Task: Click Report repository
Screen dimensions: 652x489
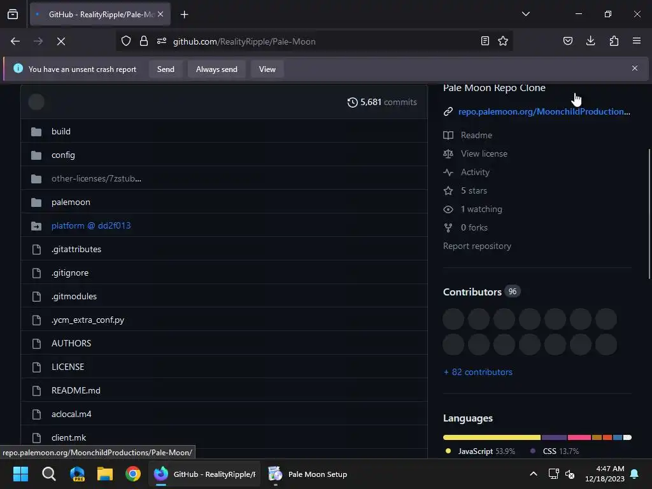Action: click(x=477, y=246)
